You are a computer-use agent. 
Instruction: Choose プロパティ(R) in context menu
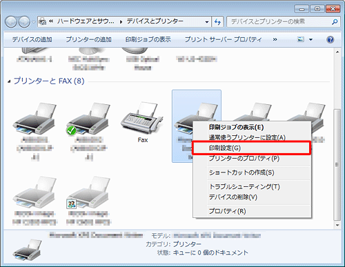click(252, 211)
